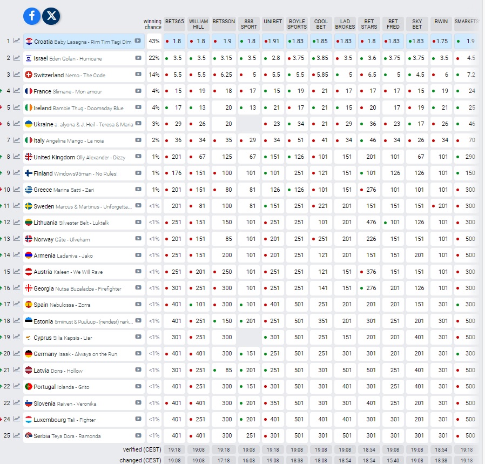Open the odds history chart for Israel
The width and height of the screenshot is (485, 464).
pyautogui.click(x=17, y=58)
